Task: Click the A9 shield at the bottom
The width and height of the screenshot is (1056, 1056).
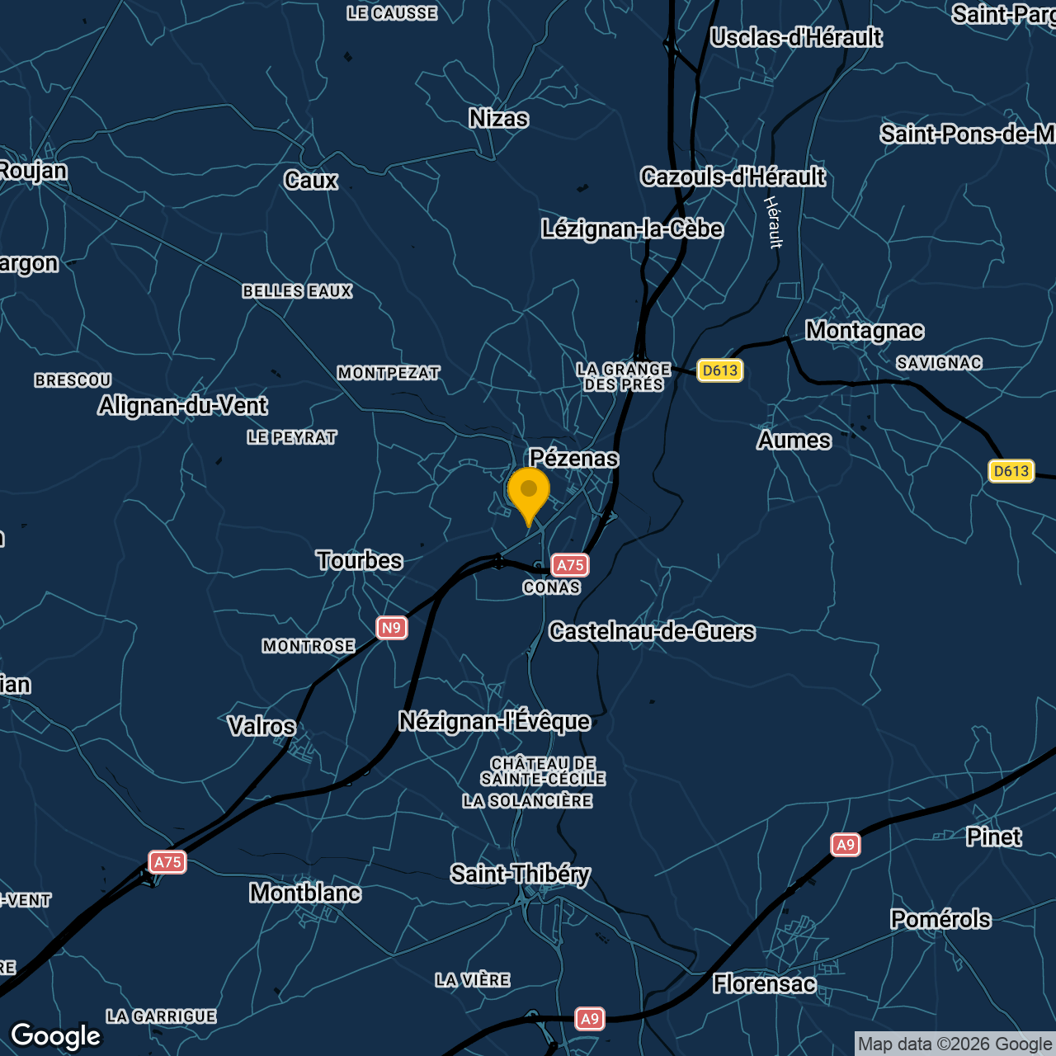Action: pos(591,1019)
